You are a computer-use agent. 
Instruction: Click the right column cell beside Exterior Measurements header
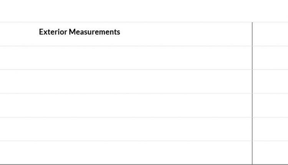(270, 34)
